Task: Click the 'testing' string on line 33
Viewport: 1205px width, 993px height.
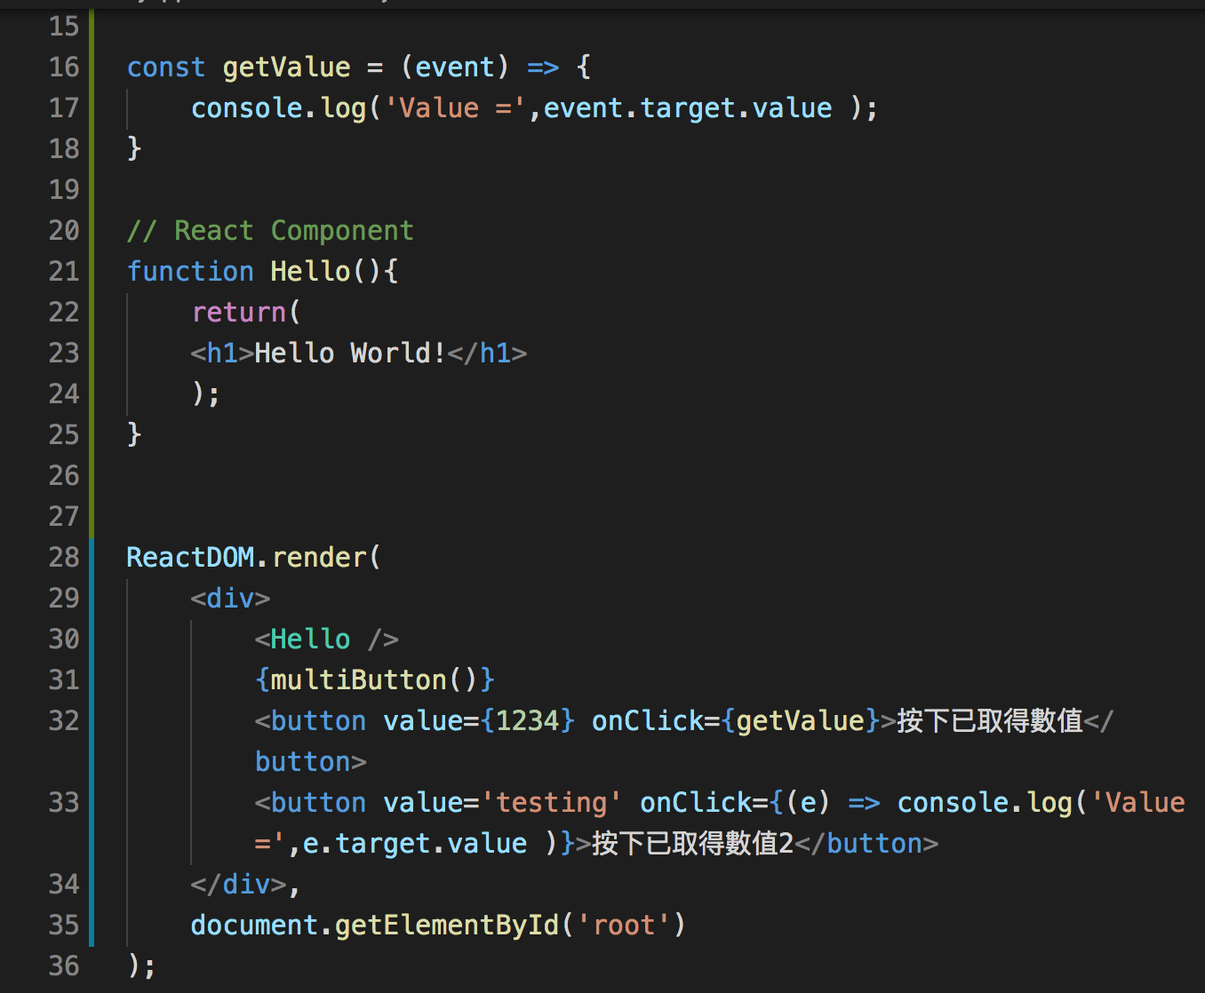Action: pos(552,803)
